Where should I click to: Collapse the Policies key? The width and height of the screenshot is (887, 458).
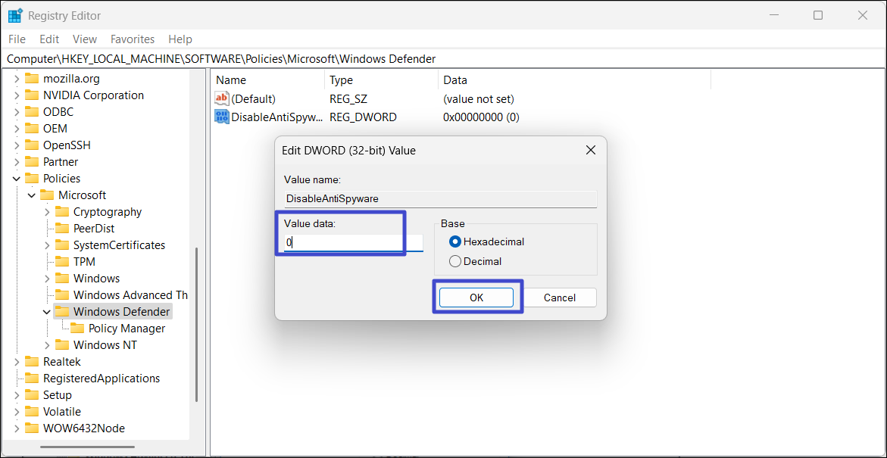point(17,178)
